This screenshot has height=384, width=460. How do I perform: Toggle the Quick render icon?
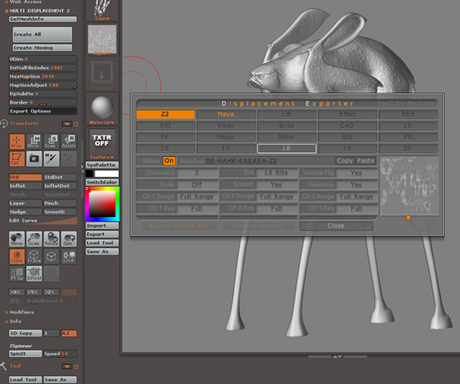(17, 256)
